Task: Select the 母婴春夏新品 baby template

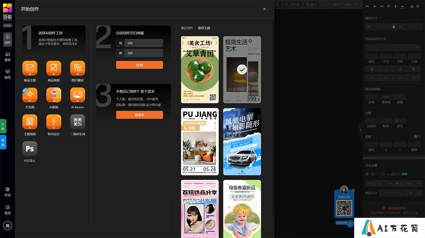Action: [x=242, y=209]
